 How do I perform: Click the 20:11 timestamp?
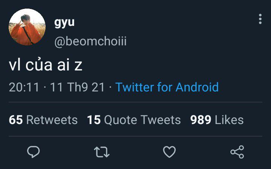pyautogui.click(x=24, y=87)
